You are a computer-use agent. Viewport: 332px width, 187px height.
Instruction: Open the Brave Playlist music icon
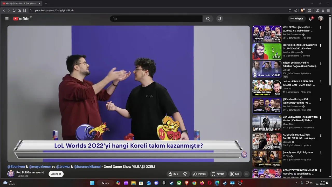point(318,10)
